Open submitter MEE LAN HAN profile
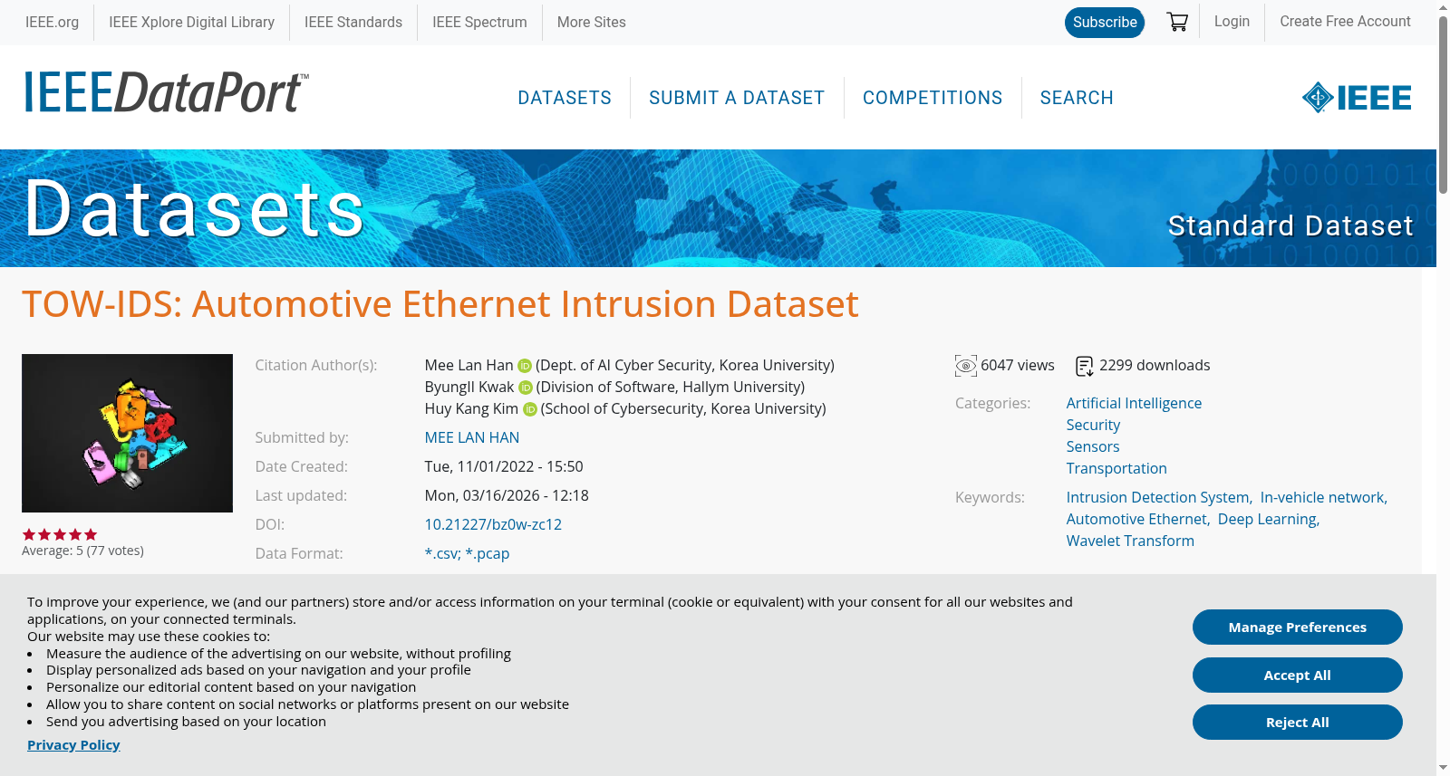 click(x=472, y=437)
